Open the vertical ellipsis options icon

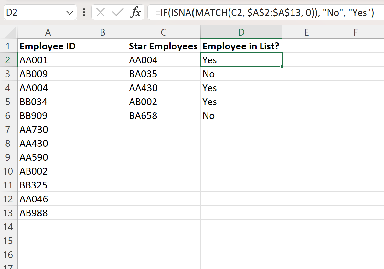click(x=84, y=12)
